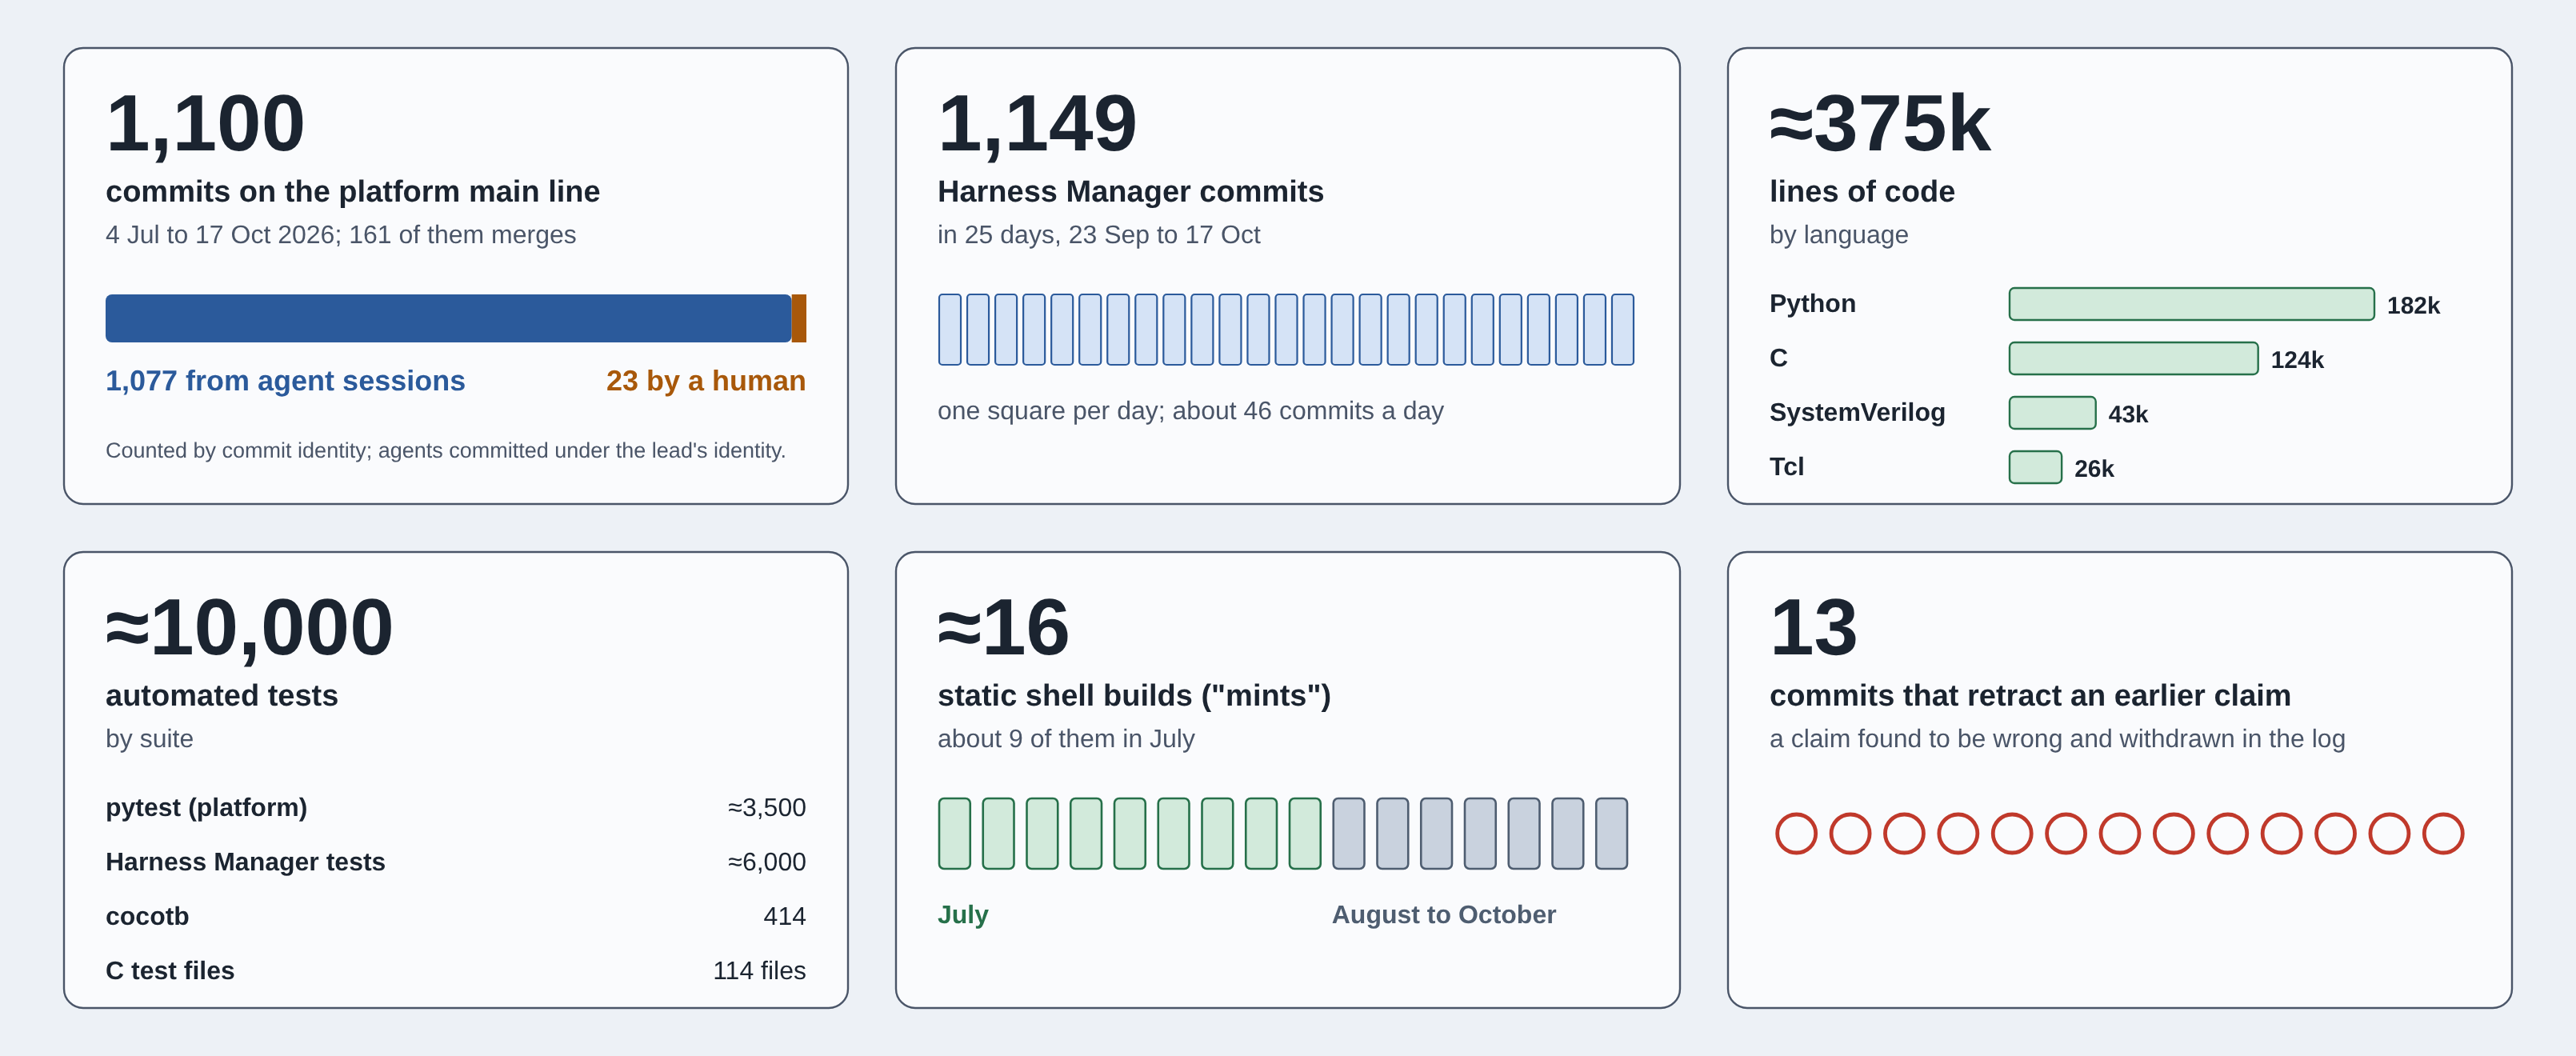Click the Tcl language label
Viewport: 2576px width, 1056px height.
tap(1787, 467)
